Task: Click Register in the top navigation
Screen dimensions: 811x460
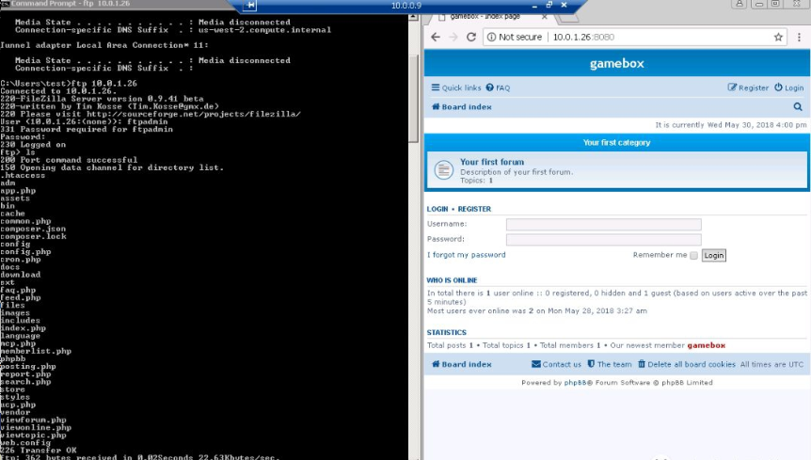Action: click(748, 87)
